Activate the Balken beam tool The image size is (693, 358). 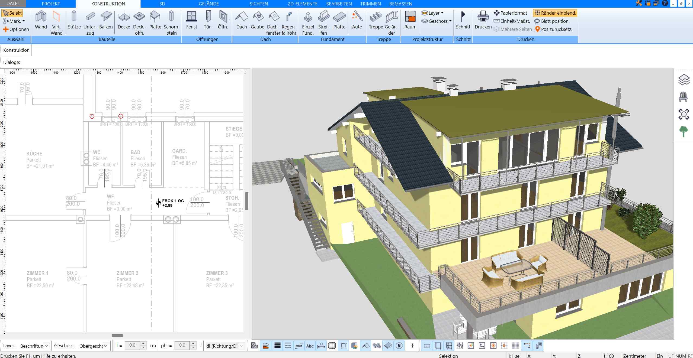pos(106,20)
